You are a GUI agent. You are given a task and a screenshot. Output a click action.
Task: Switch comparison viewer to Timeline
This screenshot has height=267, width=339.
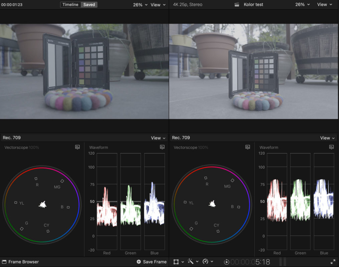point(70,5)
